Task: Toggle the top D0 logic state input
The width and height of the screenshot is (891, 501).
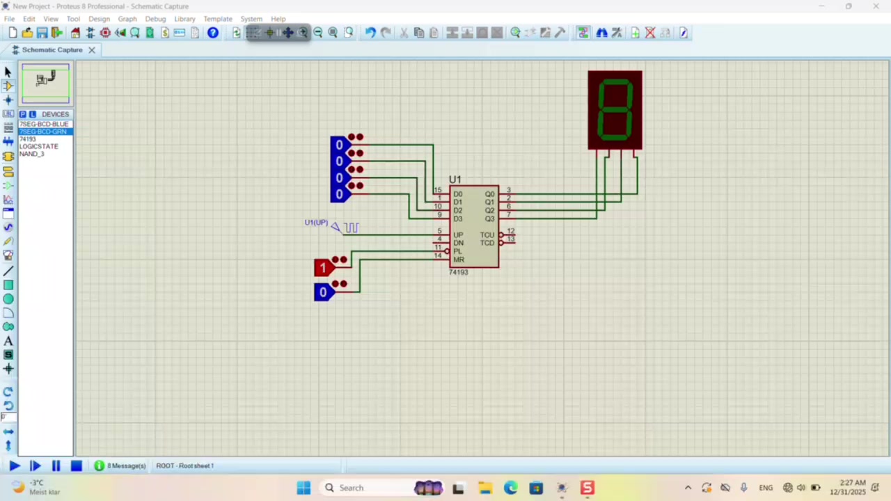Action: (339, 145)
